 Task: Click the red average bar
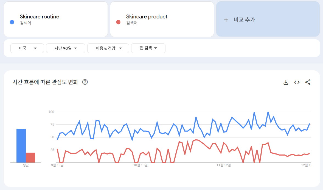tap(30, 158)
